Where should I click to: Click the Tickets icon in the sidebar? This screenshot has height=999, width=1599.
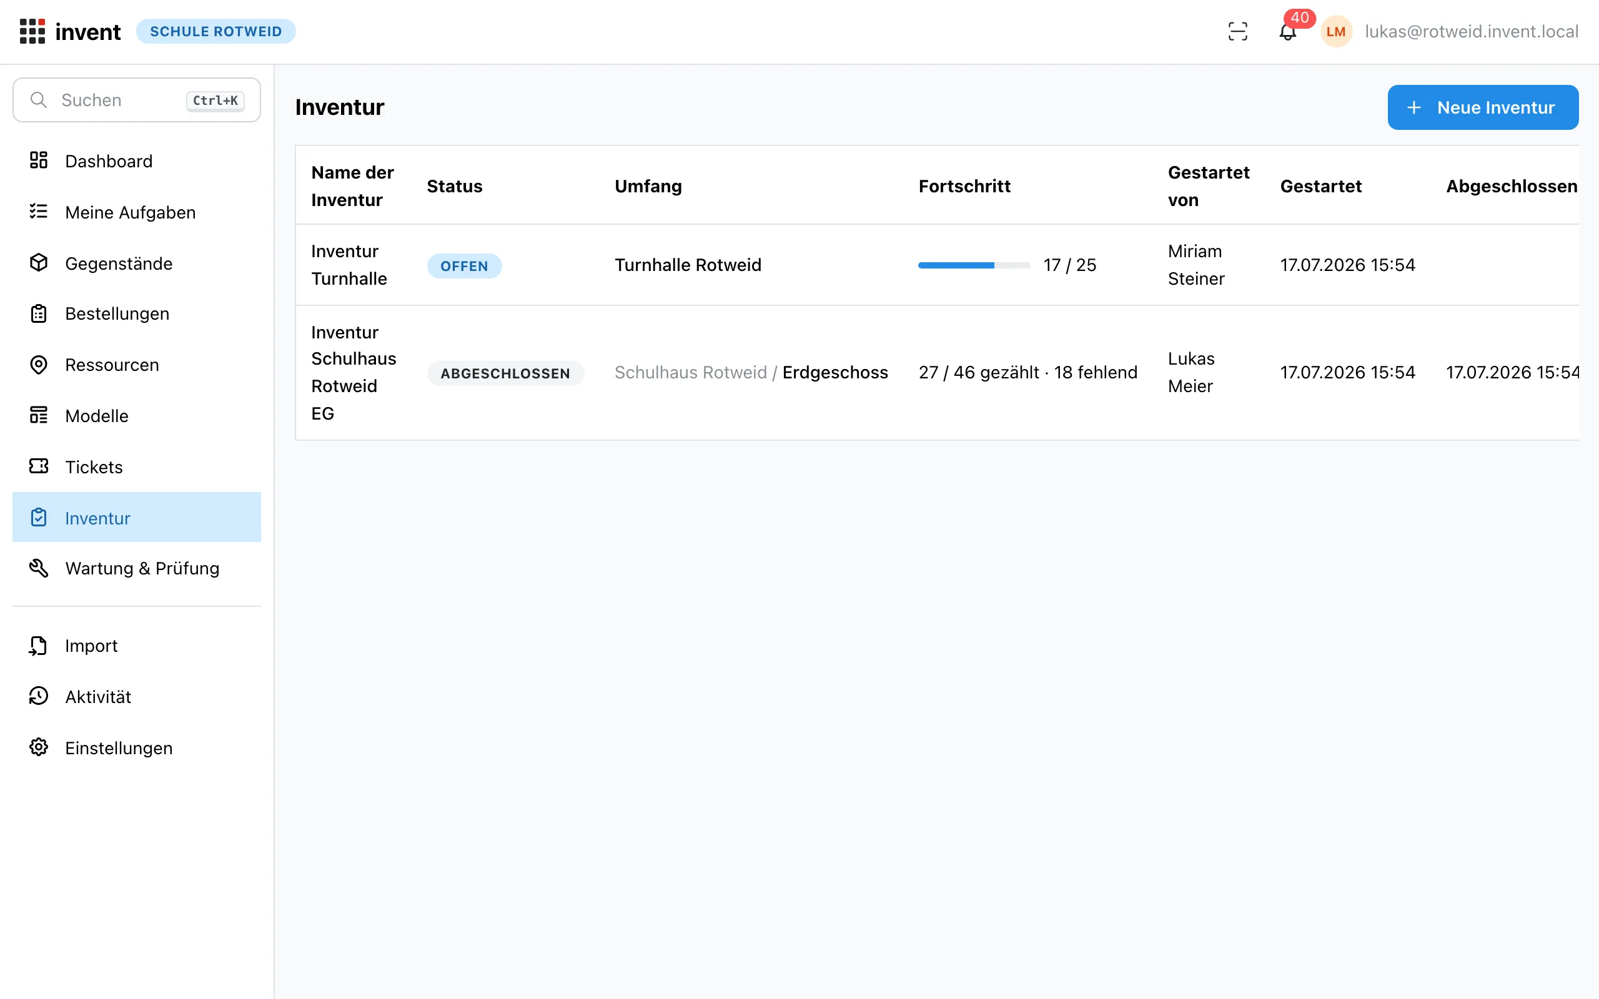coord(38,466)
